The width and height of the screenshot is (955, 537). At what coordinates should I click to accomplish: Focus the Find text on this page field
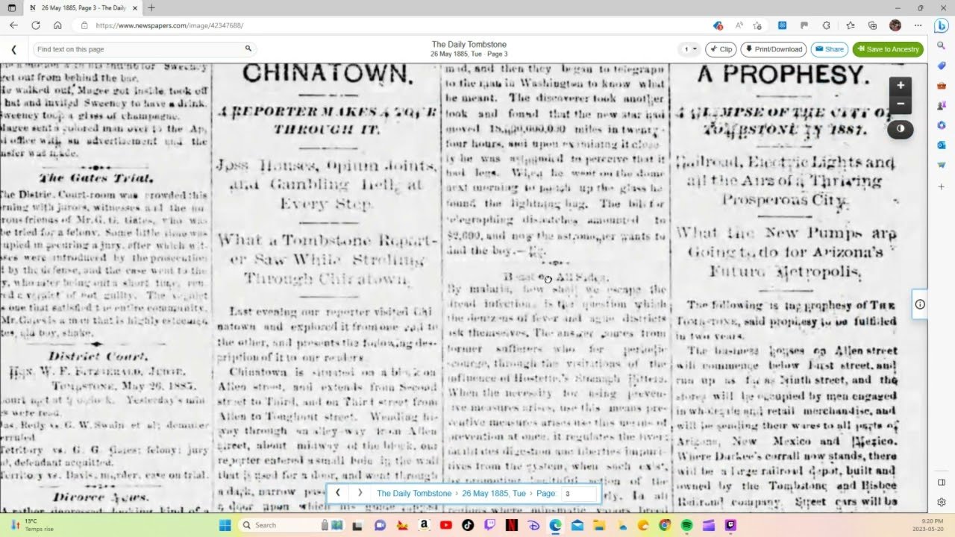pos(138,49)
